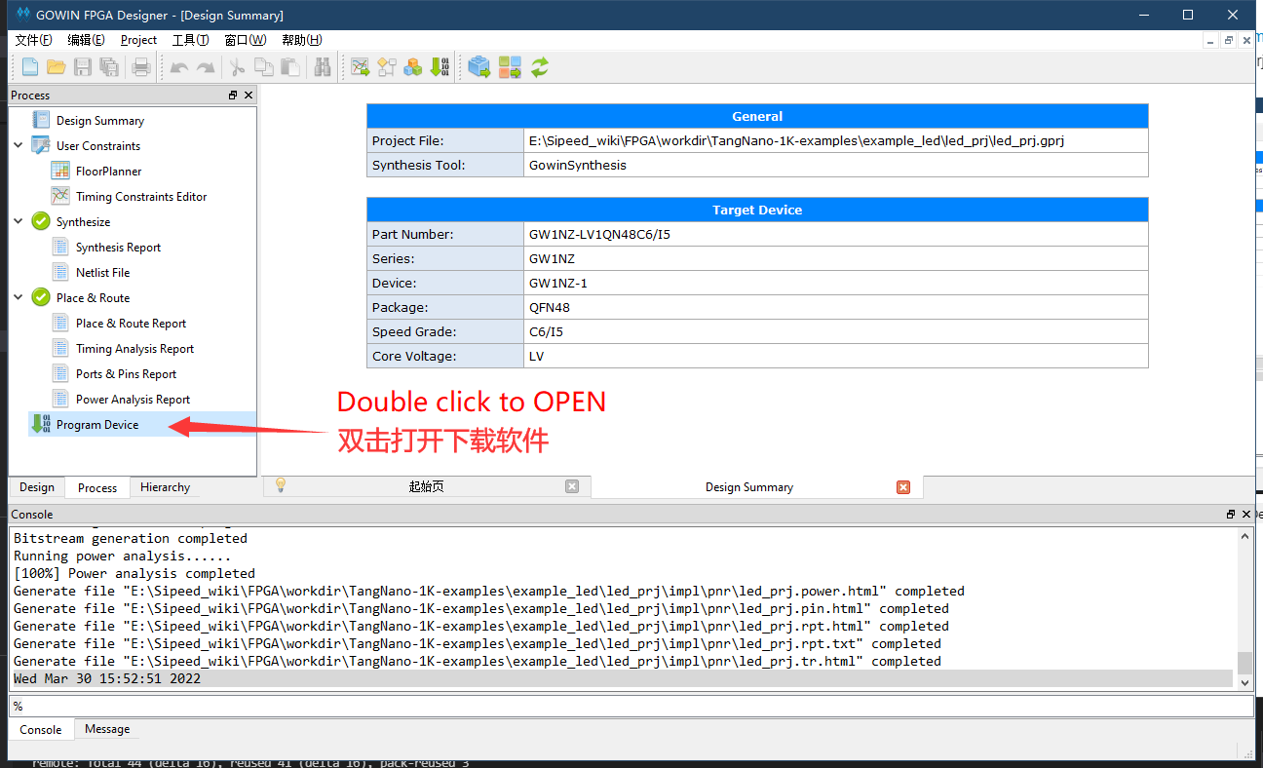Switch to the Console output tab
Screen dimensions: 1263x768
tap(41, 729)
